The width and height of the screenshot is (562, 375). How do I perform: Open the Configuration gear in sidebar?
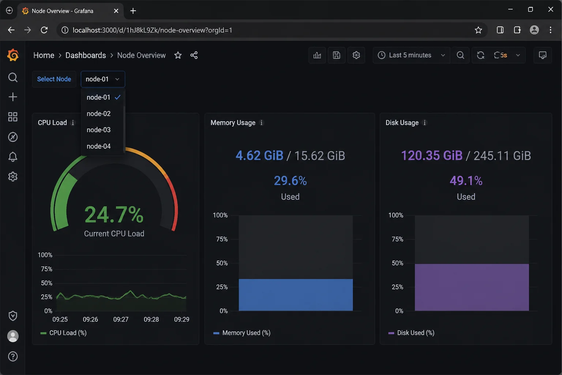coord(13,177)
